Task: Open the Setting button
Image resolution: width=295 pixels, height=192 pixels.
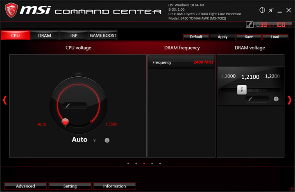Action: (70, 186)
